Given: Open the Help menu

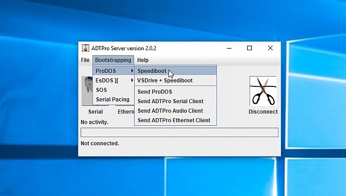Looking at the screenshot, I should tap(143, 60).
